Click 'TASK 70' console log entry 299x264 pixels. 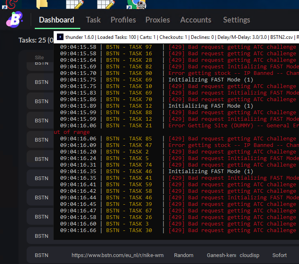click(x=140, y=99)
